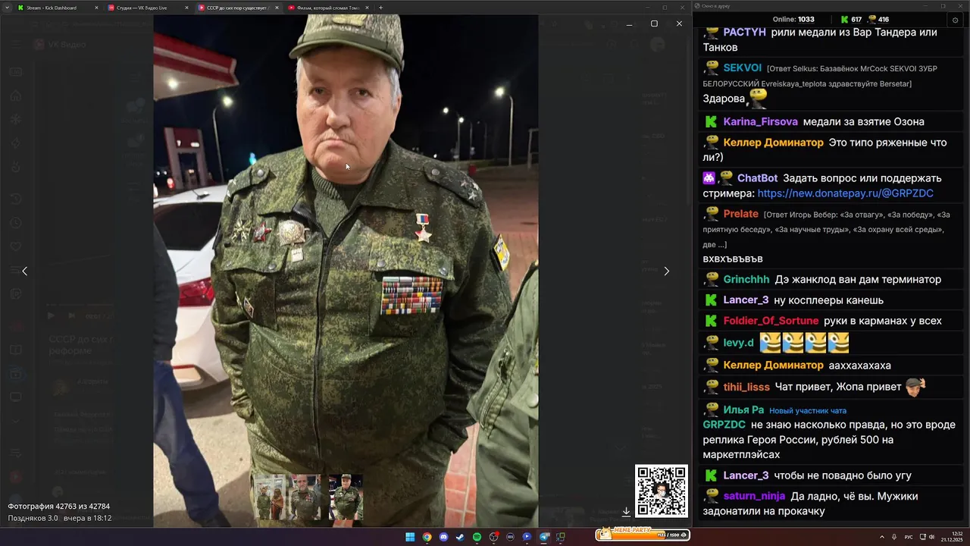Open Telegram from the taskbar
The image size is (970, 546).
click(543, 537)
